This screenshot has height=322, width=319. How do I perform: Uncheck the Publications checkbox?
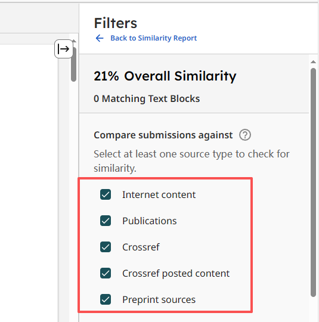106,221
